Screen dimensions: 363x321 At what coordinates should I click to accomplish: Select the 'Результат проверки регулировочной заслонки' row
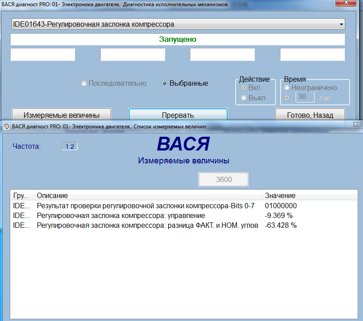coord(146,206)
